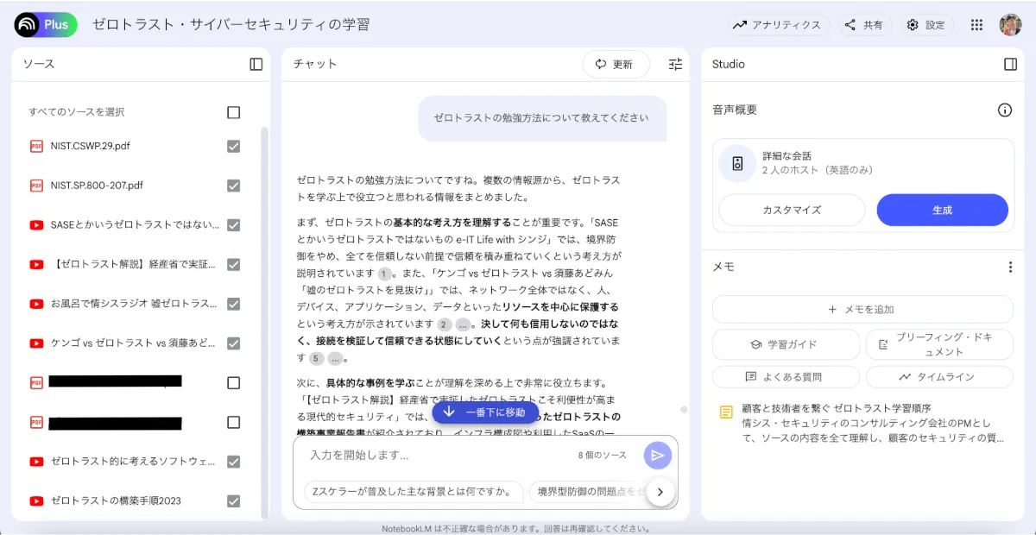Click メモを追加 button
The width and height of the screenshot is (1036, 535).
pos(862,309)
